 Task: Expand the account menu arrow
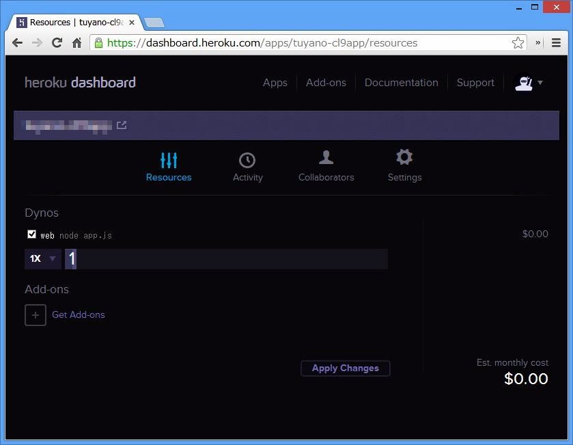[540, 83]
